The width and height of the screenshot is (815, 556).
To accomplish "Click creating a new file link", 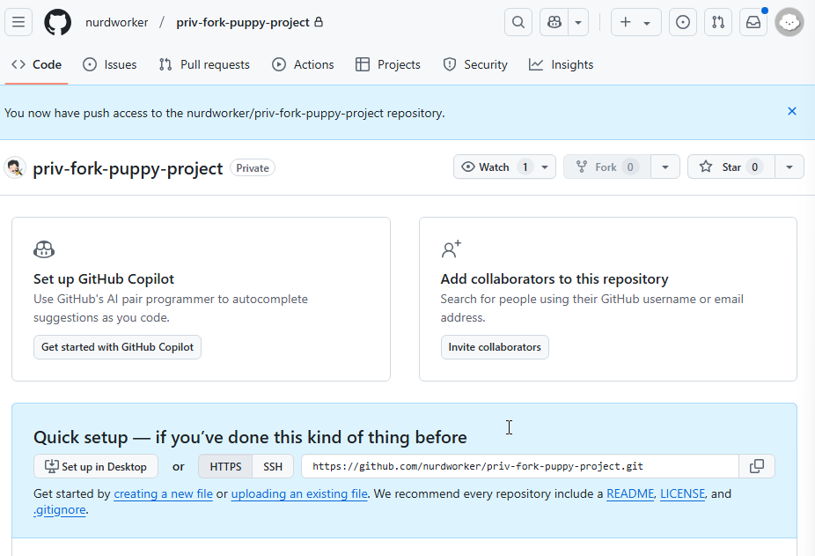I will coord(163,493).
